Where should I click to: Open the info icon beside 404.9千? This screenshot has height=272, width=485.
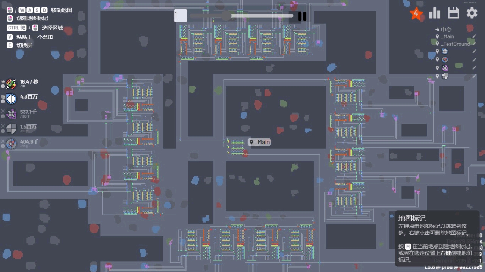click(3, 146)
